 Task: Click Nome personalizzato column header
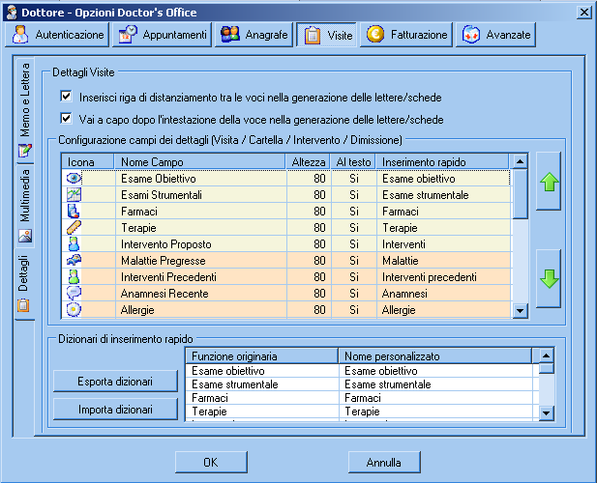pyautogui.click(x=434, y=356)
